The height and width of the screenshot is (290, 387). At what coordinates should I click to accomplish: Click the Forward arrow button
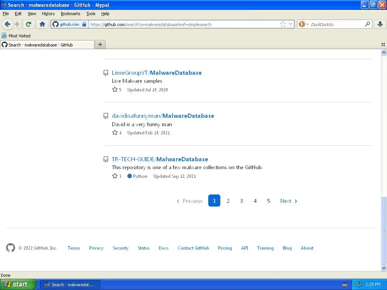click(17, 24)
